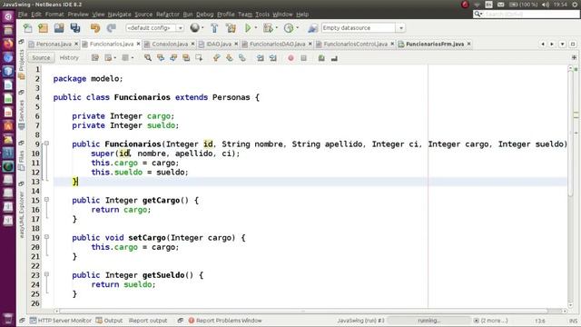Click the Undo arrow icon

[94, 28]
